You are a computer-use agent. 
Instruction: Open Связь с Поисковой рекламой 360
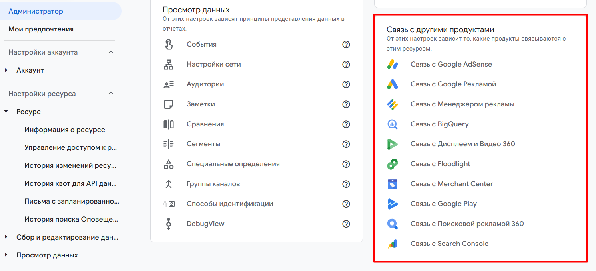tap(467, 224)
